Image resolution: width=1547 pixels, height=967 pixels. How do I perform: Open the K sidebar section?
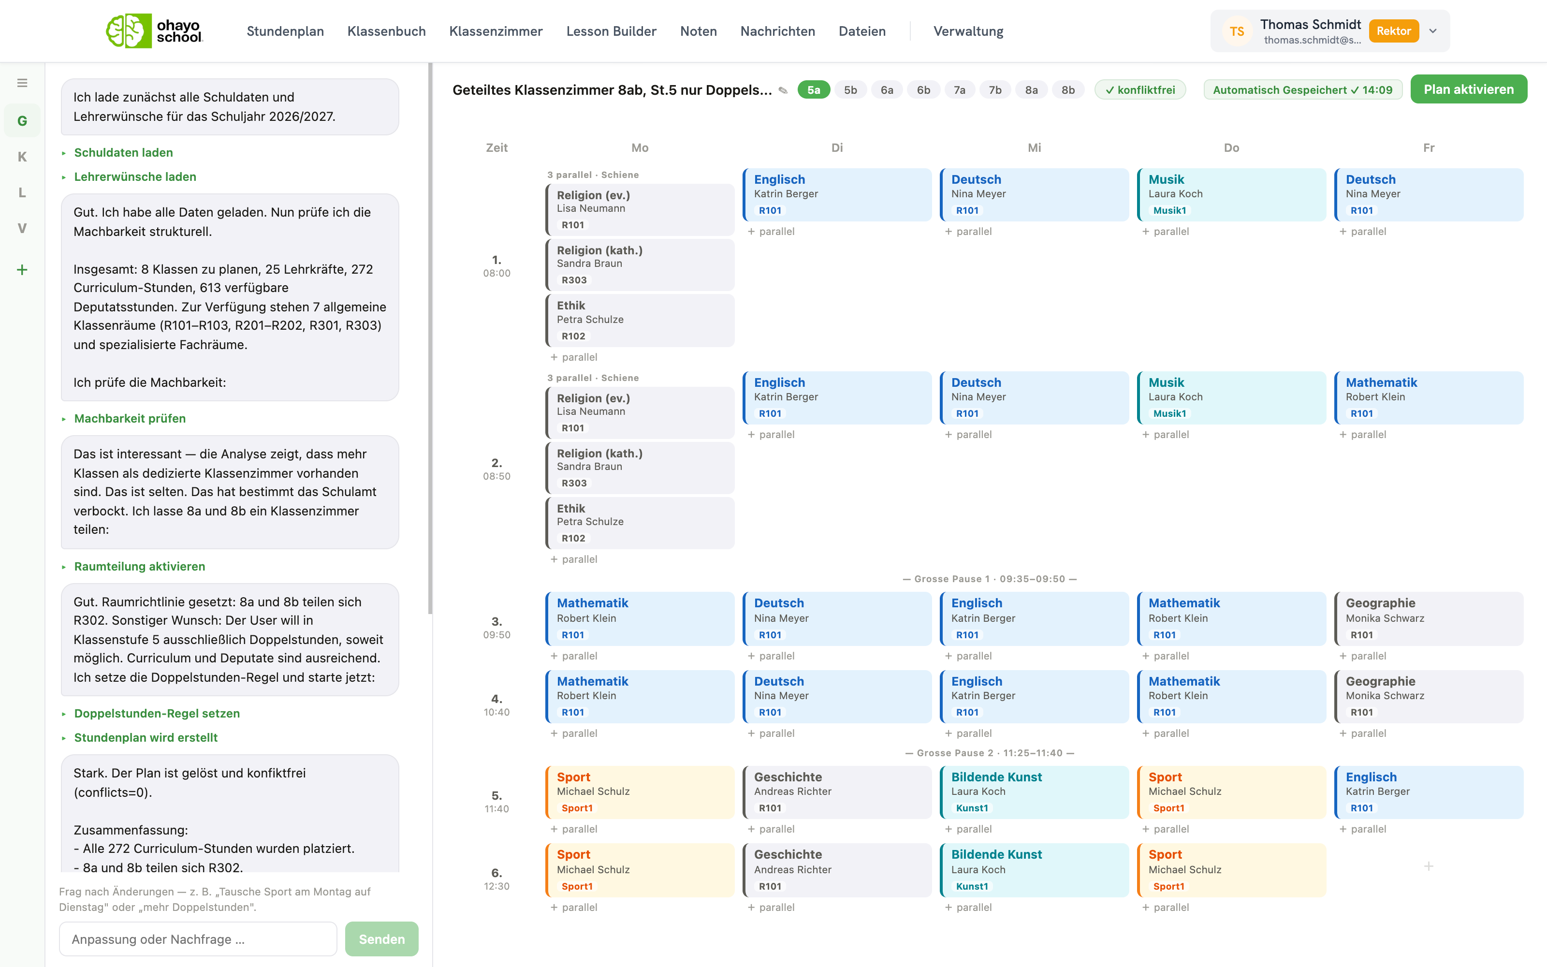[22, 157]
